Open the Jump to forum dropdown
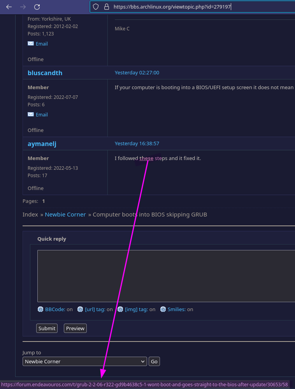The width and height of the screenshot is (295, 389). (85, 361)
